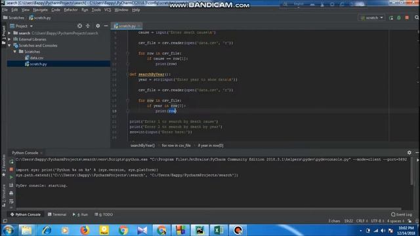This screenshot has height=236, width=420.
Task: Click console vertical scrollbar
Action: (x=412, y=171)
